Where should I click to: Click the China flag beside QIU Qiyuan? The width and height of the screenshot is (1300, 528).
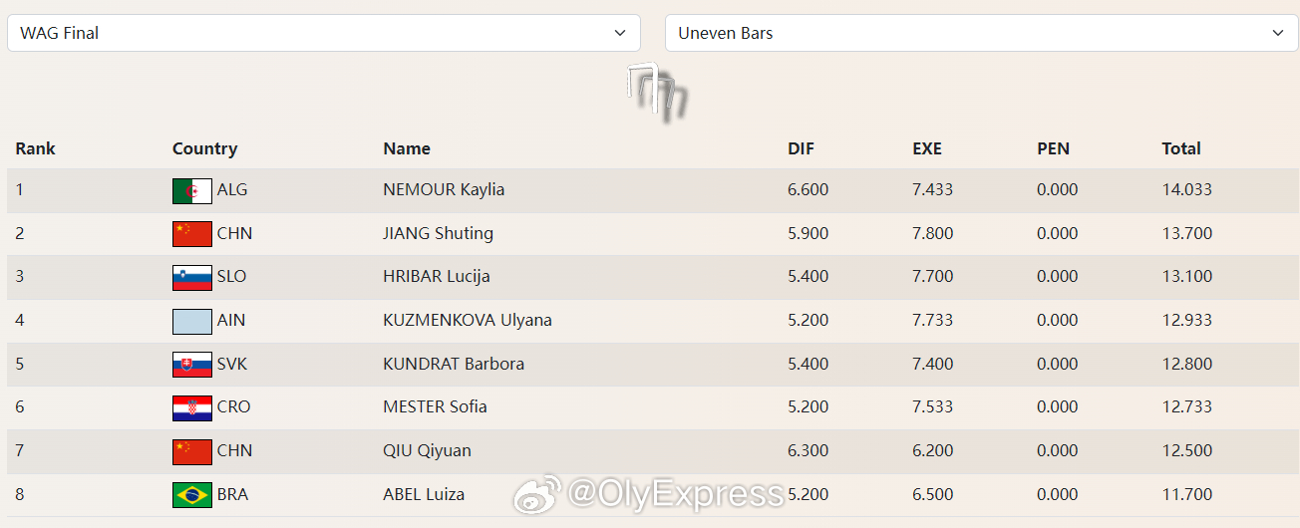pos(192,451)
